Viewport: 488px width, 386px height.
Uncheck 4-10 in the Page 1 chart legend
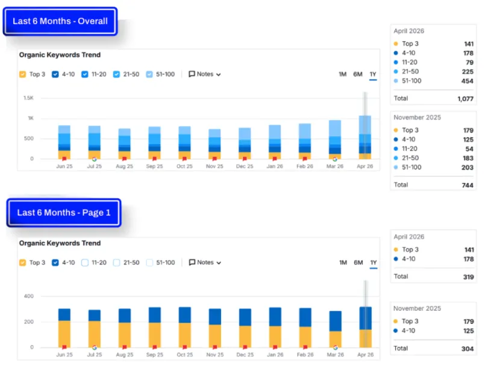click(x=55, y=262)
